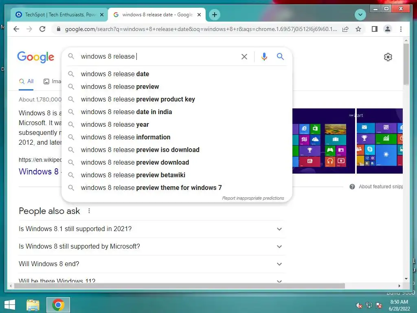417x313 pixels.
Task: Click the vertical scrollbar thumb
Action: pos(406,64)
